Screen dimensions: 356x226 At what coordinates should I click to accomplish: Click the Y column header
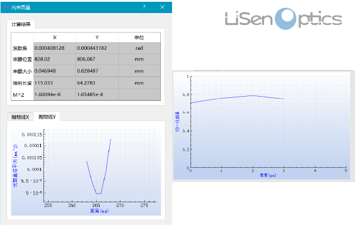coord(97,37)
